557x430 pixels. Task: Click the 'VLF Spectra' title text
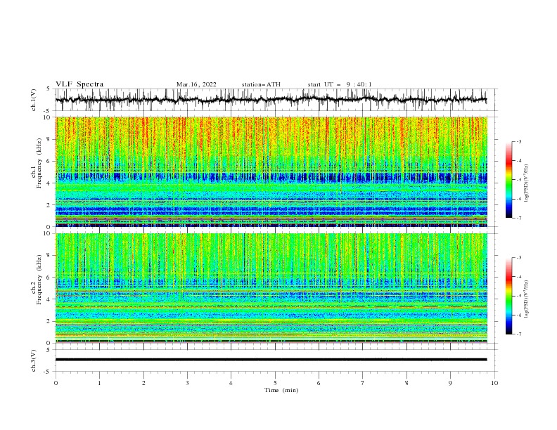click(79, 84)
